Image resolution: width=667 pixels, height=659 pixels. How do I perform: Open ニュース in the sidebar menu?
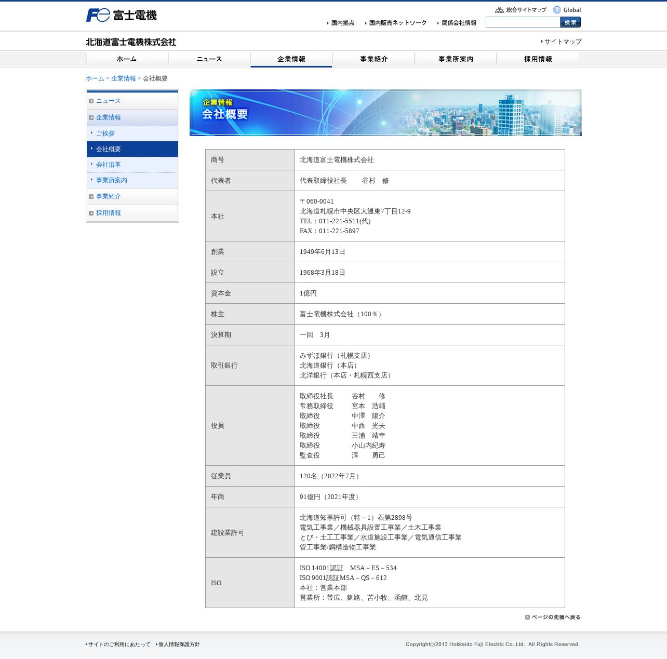tap(132, 101)
